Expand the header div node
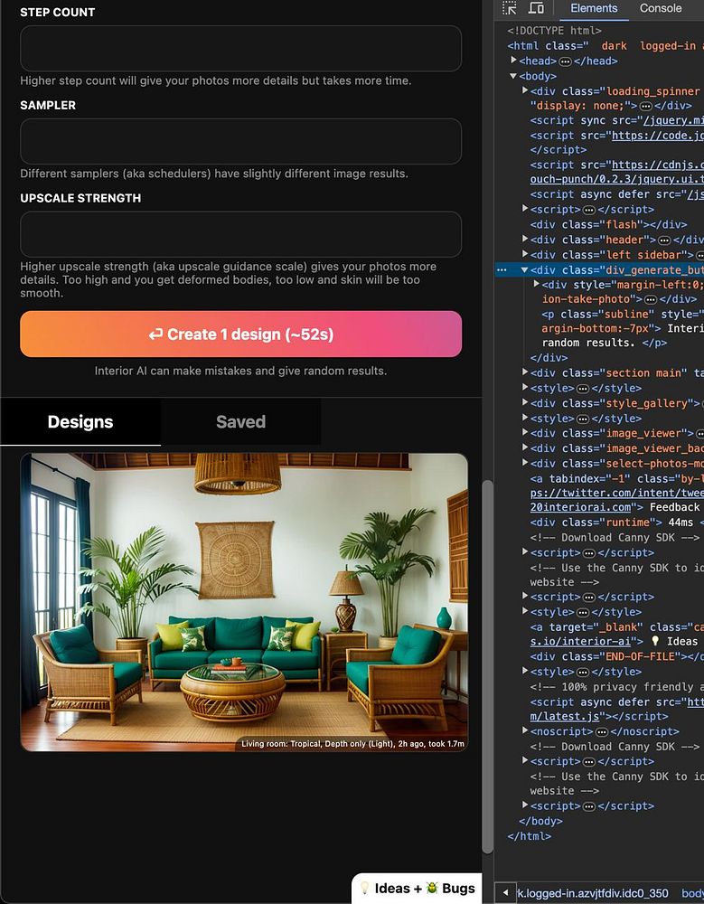Screen dimensions: 704x904 coord(525,240)
